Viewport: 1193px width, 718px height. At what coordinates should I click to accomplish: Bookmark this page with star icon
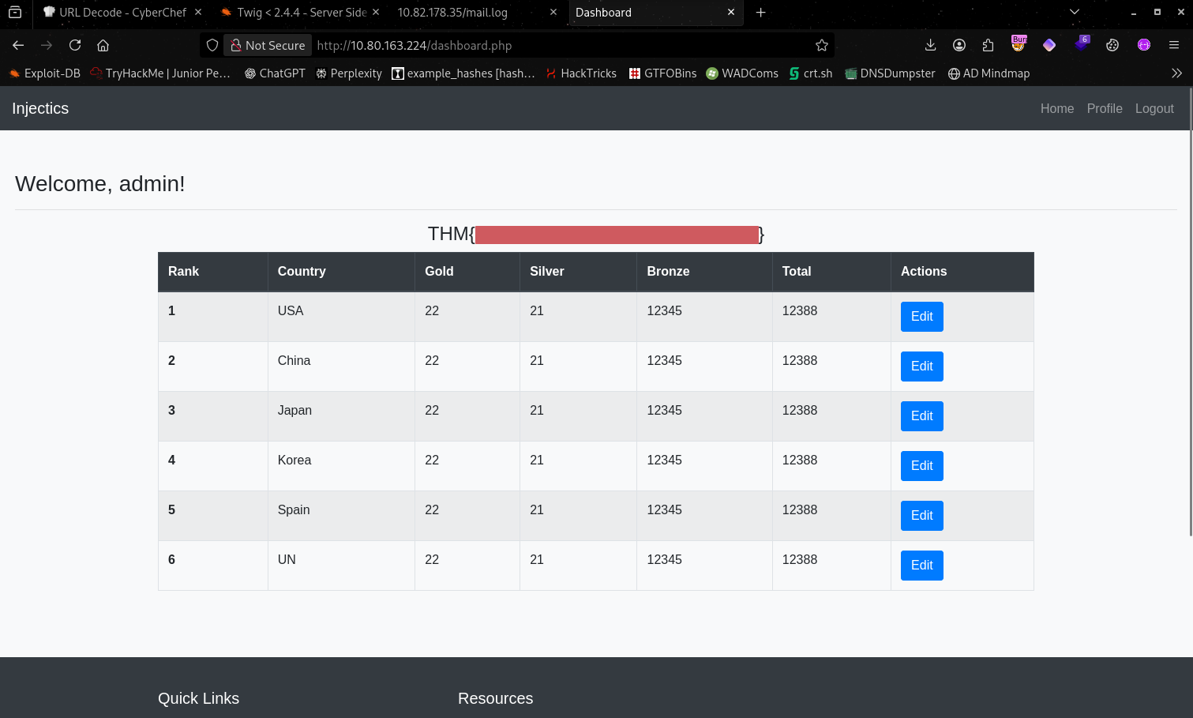click(821, 45)
